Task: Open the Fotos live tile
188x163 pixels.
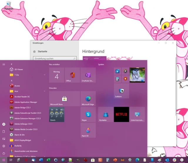Action: tap(137, 75)
